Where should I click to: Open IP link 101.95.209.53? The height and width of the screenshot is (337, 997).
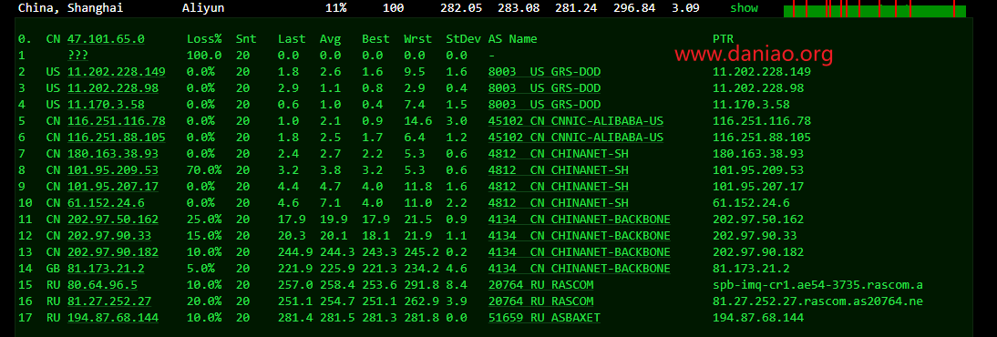click(112, 170)
